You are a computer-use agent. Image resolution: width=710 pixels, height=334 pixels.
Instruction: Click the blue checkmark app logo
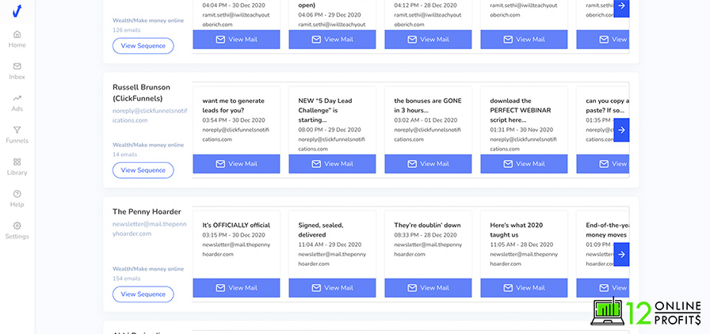pos(17,11)
